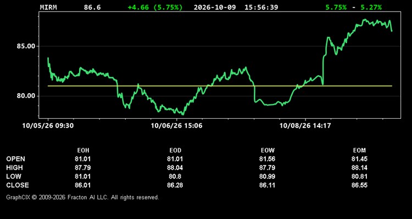Select EOH low value 81.01
The image size is (412, 219).
point(83,176)
